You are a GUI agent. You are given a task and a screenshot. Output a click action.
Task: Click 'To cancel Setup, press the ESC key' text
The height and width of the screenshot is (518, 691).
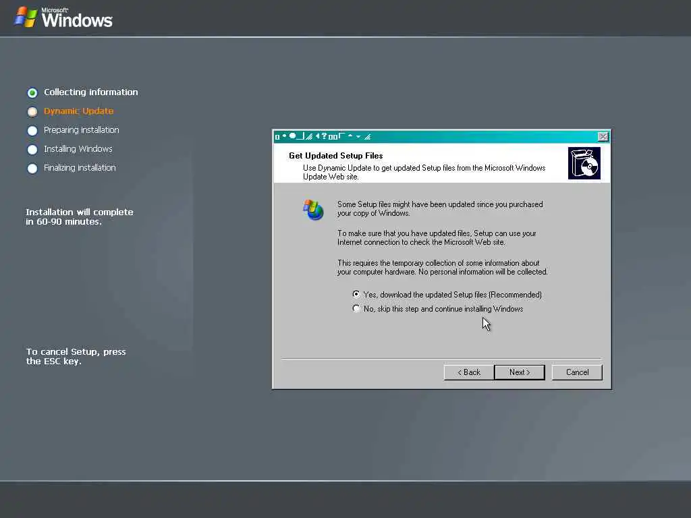click(76, 356)
